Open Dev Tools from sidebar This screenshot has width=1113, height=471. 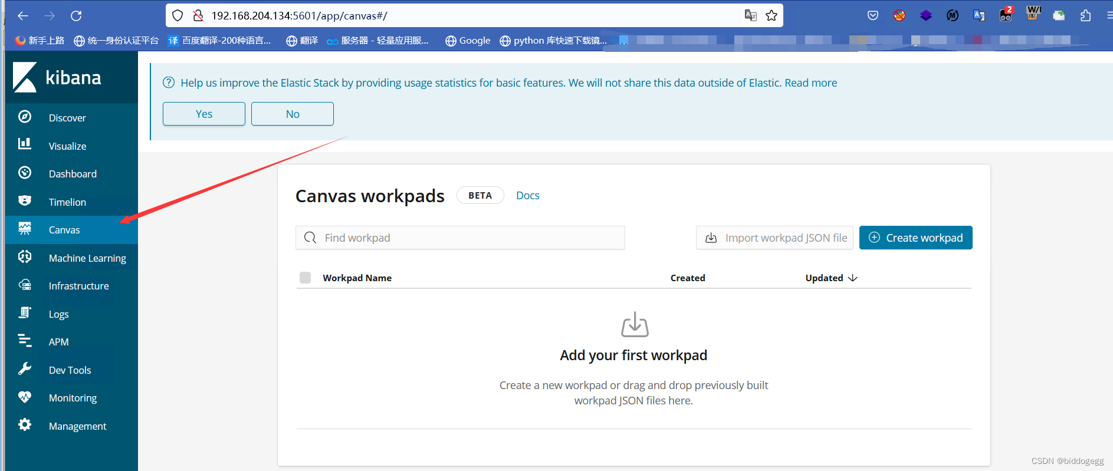(x=70, y=370)
